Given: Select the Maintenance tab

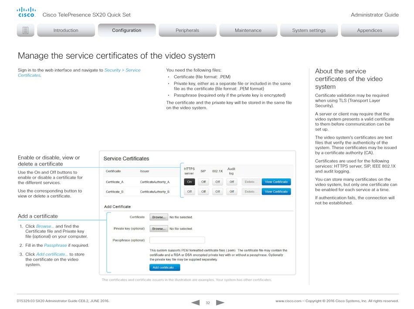Looking at the screenshot, I should tap(248, 30).
